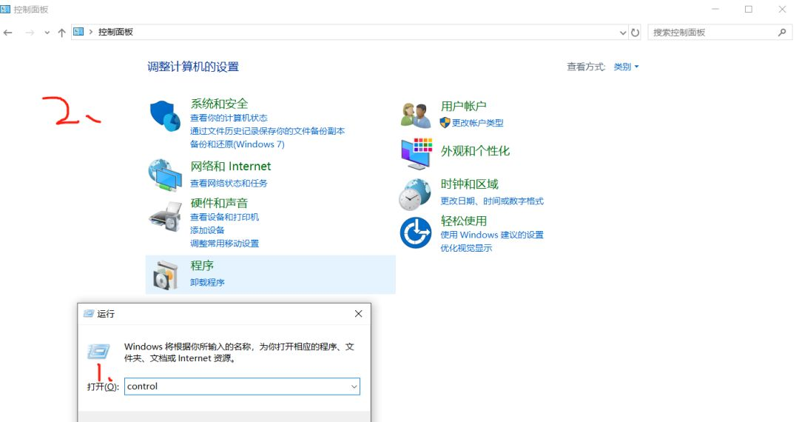This screenshot has height=422, width=799.
Task: Open 调整常用移动设置 link
Action: click(x=225, y=243)
